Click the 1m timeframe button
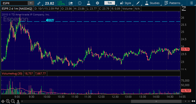Screen dimensions: 196x104 109,3
